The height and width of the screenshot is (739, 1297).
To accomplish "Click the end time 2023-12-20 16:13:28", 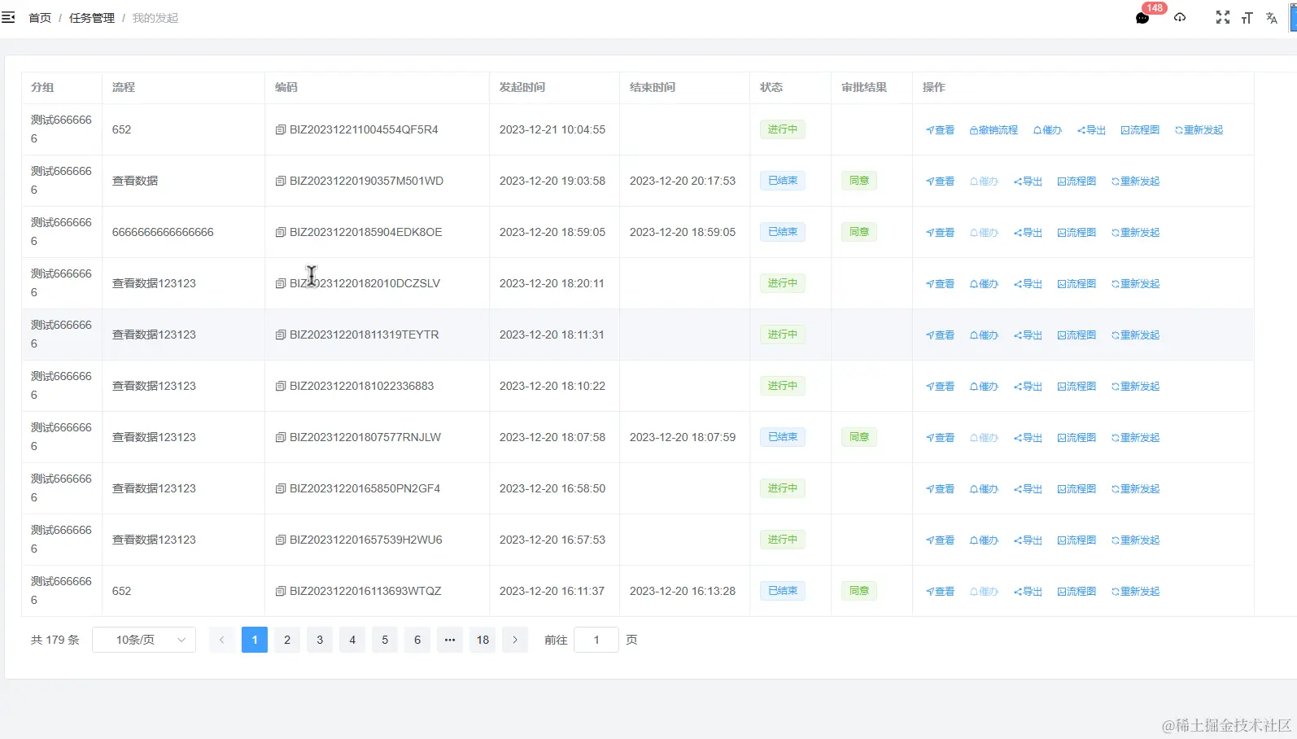I will click(683, 591).
